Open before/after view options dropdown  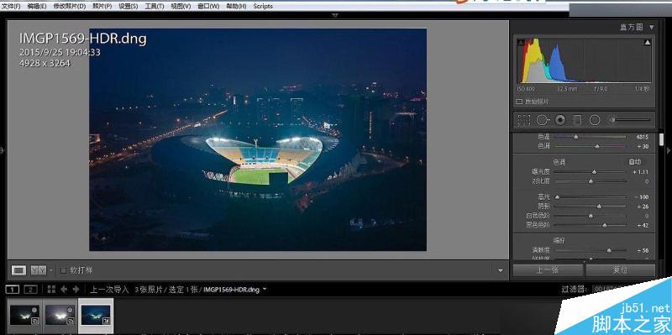coord(51,270)
